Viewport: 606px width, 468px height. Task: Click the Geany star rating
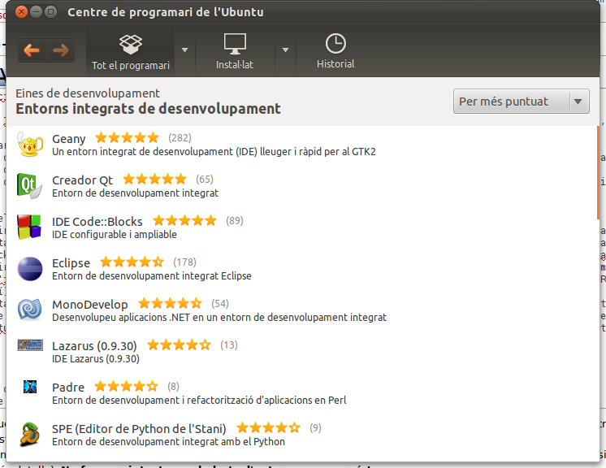click(x=128, y=138)
